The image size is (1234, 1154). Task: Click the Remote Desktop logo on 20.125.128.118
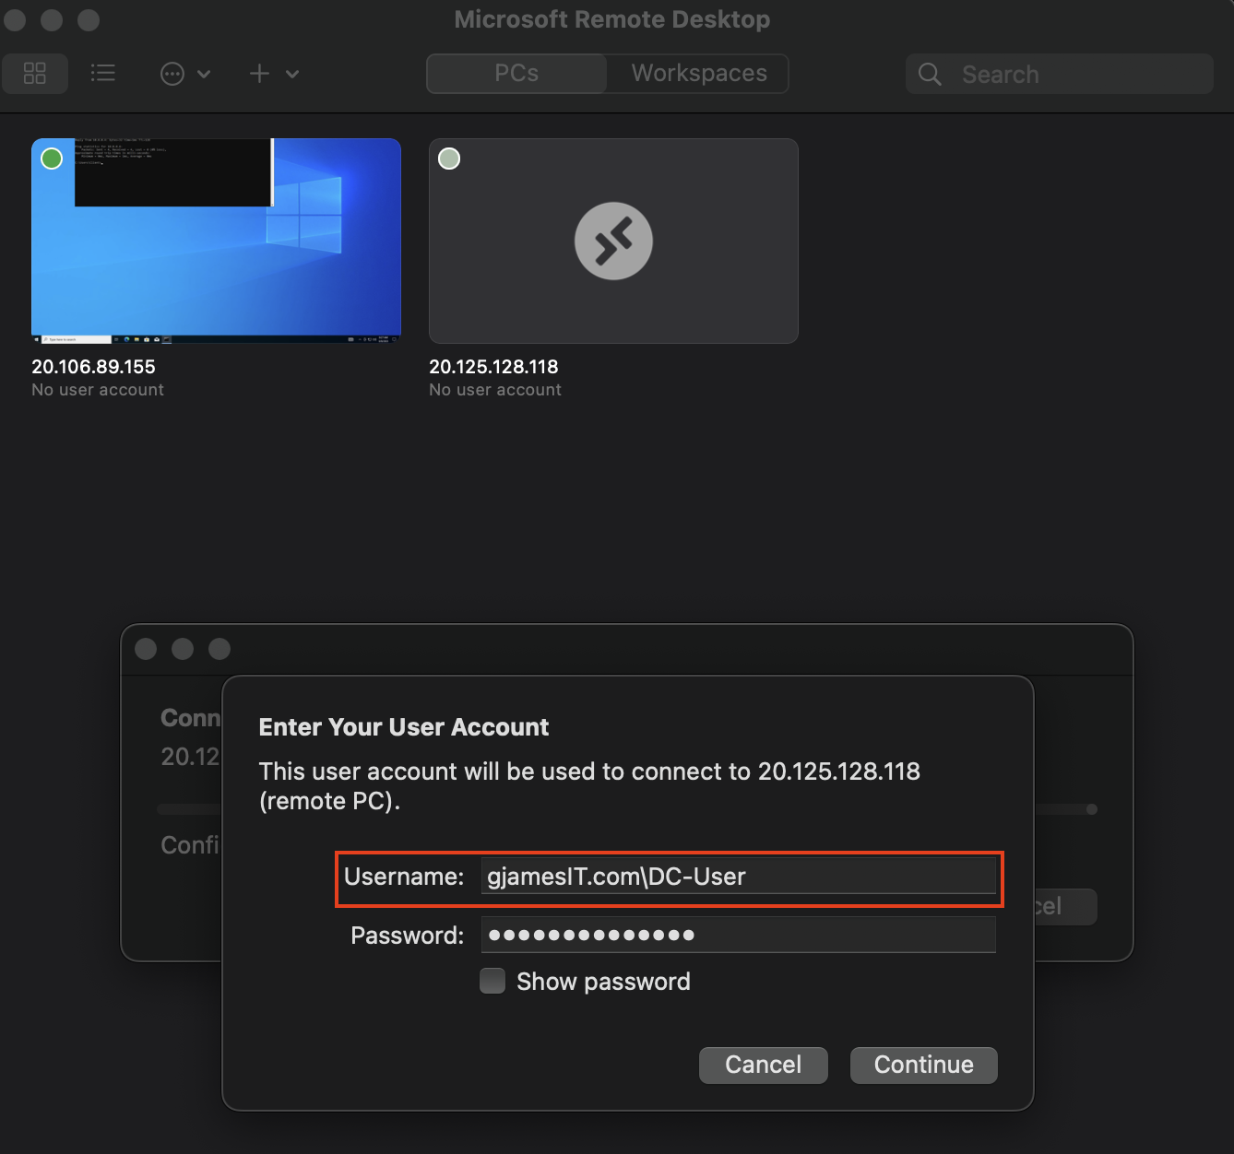tap(613, 241)
